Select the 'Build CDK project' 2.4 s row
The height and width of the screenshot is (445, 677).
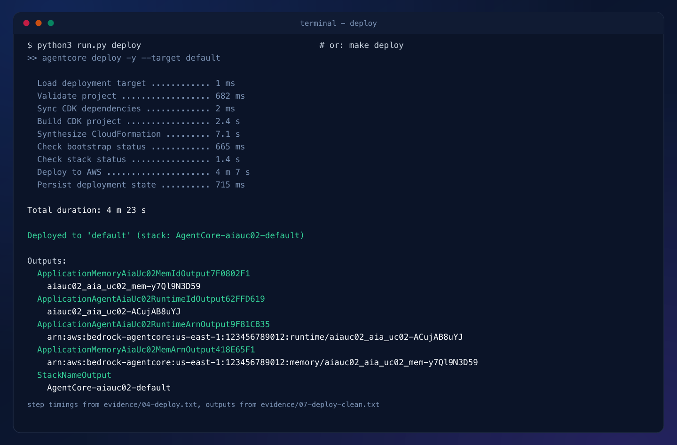click(139, 121)
